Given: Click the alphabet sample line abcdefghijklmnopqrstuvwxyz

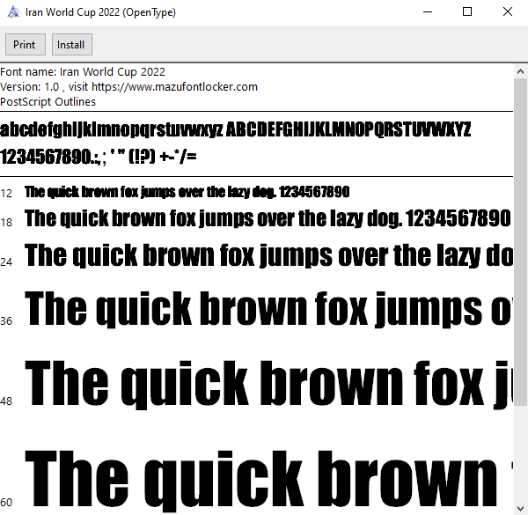Looking at the screenshot, I should tap(235, 130).
